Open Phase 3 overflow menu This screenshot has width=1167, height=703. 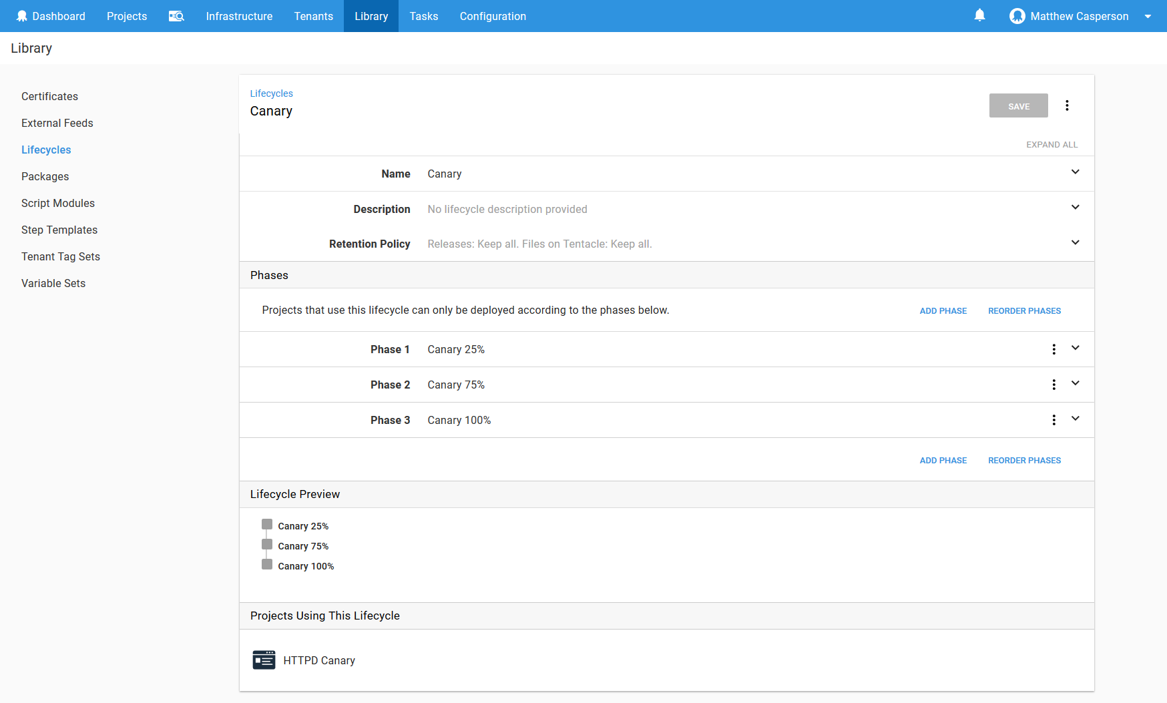point(1054,420)
